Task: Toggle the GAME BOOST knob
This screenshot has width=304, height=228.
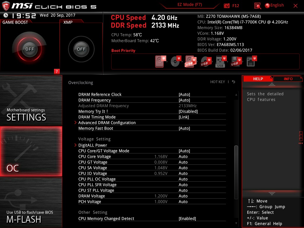Action: click(29, 49)
